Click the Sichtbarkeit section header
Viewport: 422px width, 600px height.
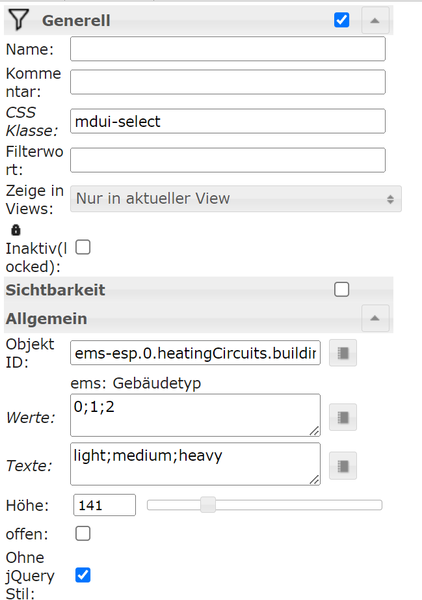pos(55,290)
